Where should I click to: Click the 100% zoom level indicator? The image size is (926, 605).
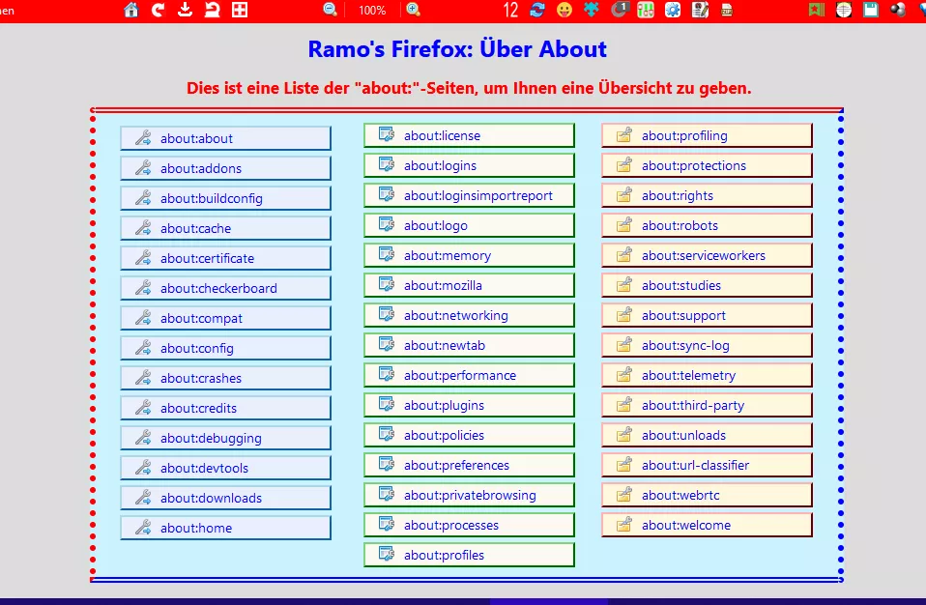(372, 11)
